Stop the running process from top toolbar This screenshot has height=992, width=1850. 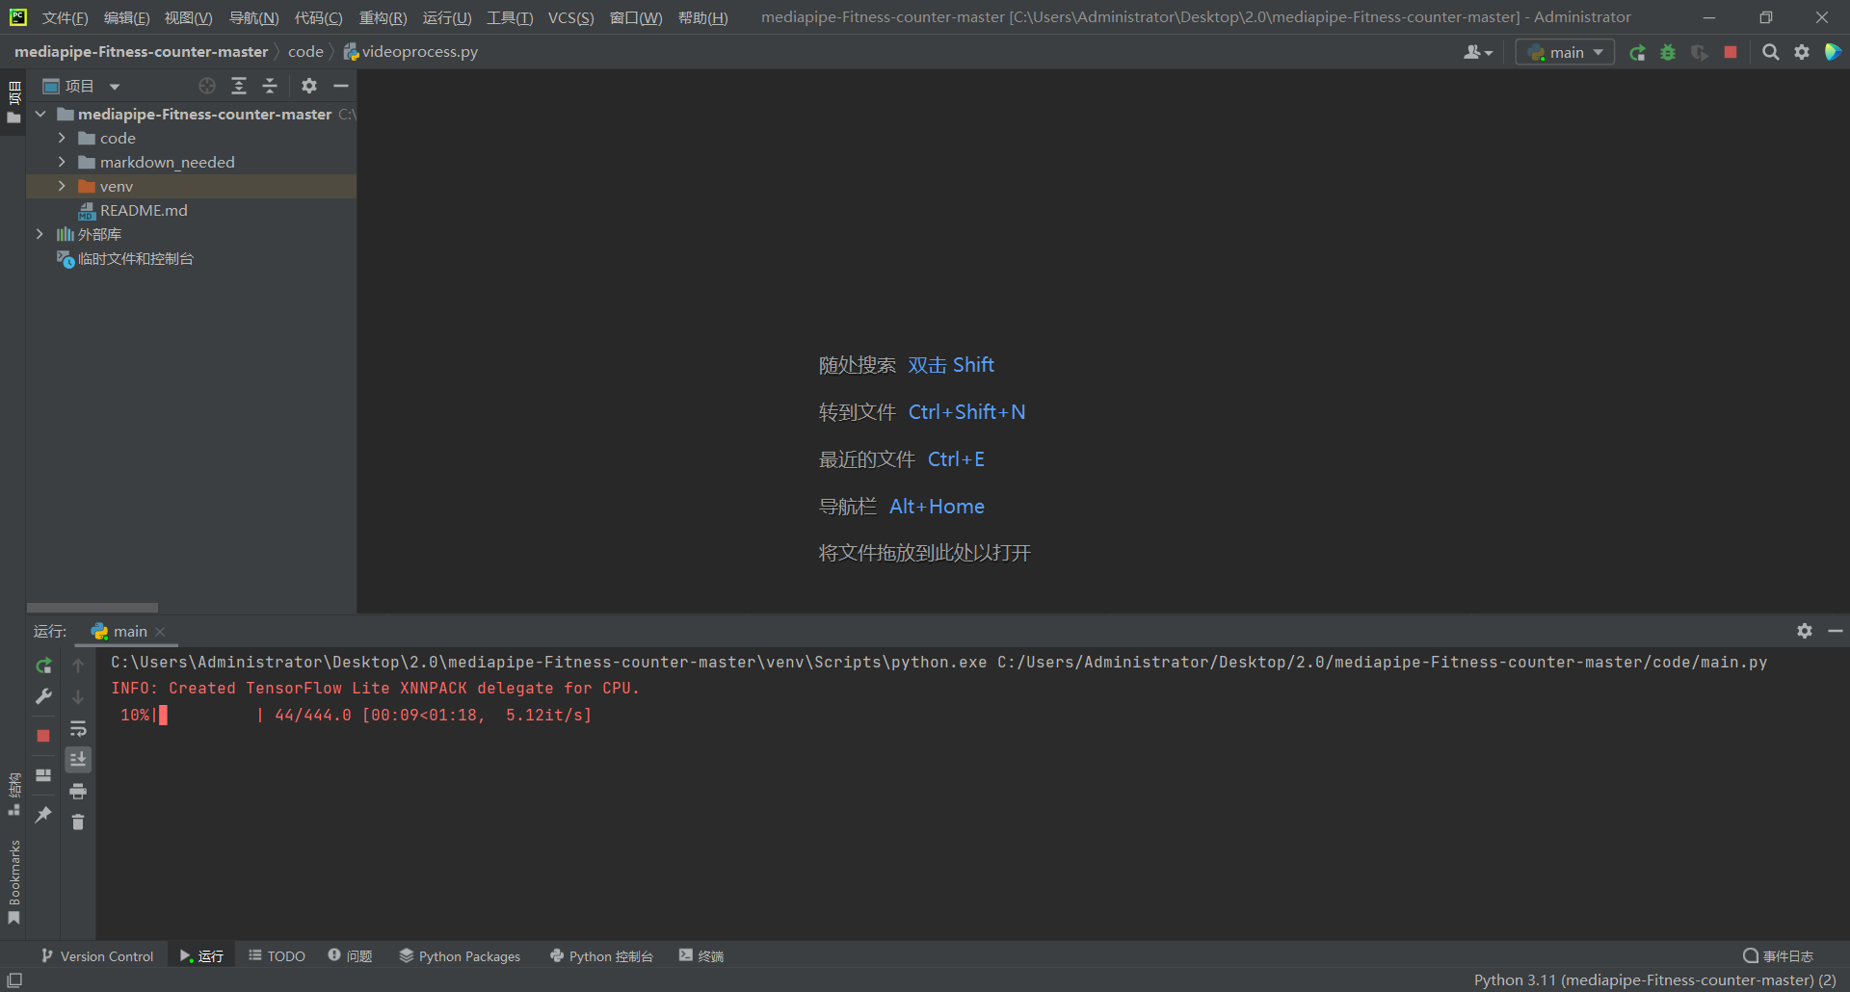tap(1731, 52)
